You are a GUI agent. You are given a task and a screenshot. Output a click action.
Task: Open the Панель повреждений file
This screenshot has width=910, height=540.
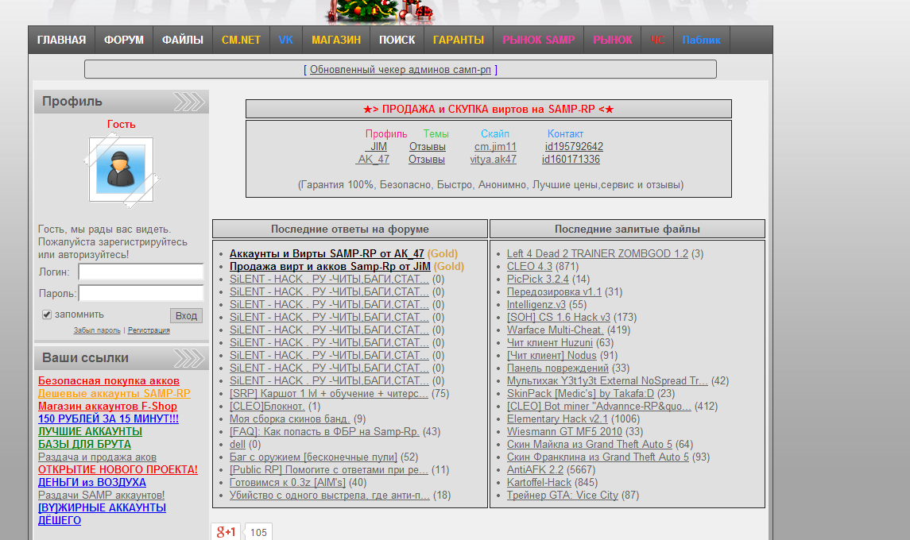pyautogui.click(x=558, y=368)
